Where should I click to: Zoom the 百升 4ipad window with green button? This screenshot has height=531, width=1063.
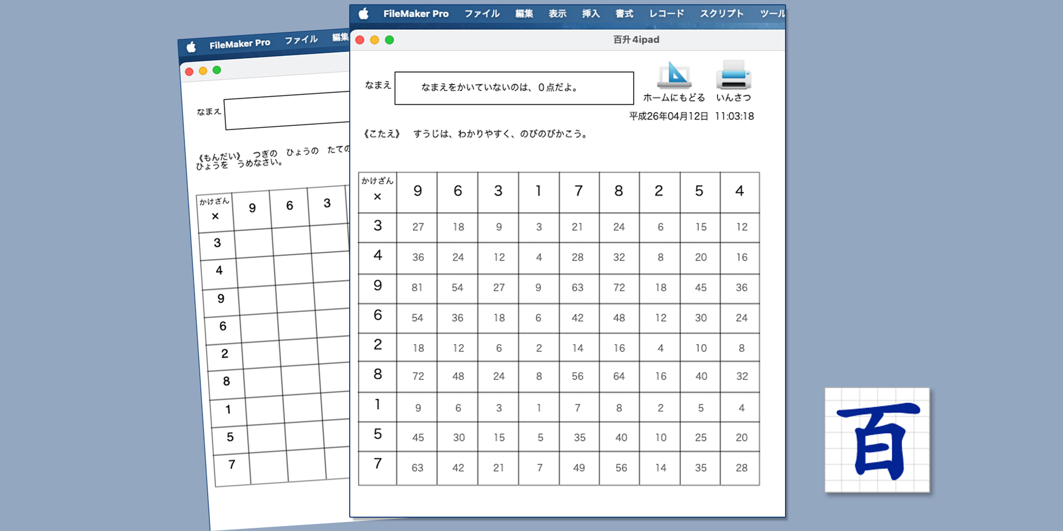pyautogui.click(x=390, y=40)
